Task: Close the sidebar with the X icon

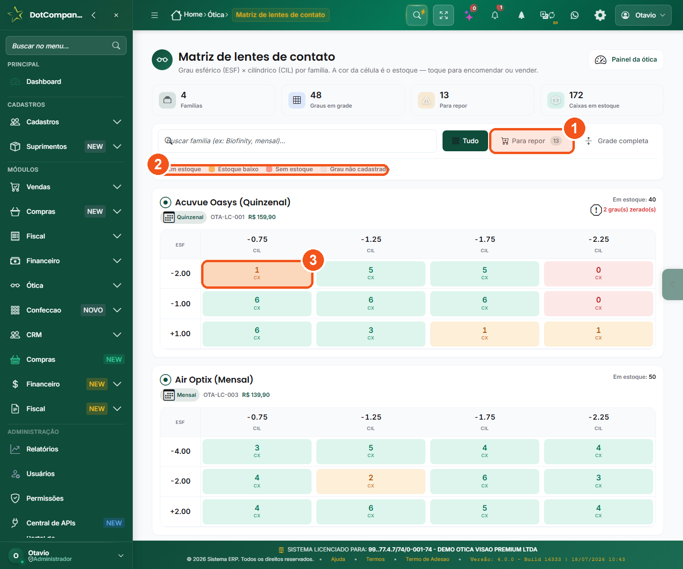Action: (116, 15)
